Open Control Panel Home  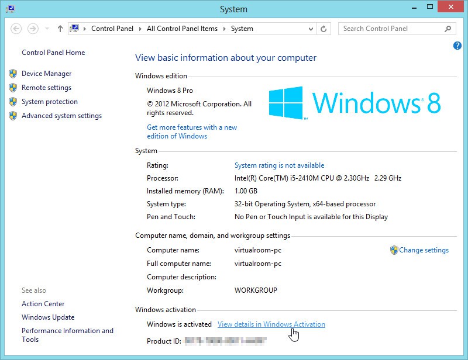[x=53, y=53]
